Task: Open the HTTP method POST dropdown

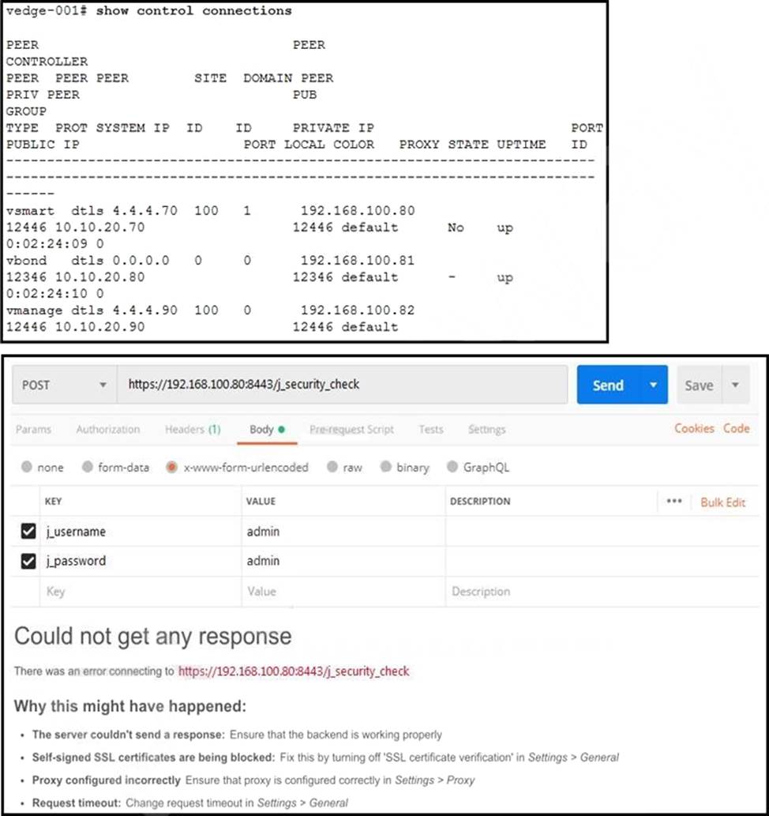Action: pos(65,385)
